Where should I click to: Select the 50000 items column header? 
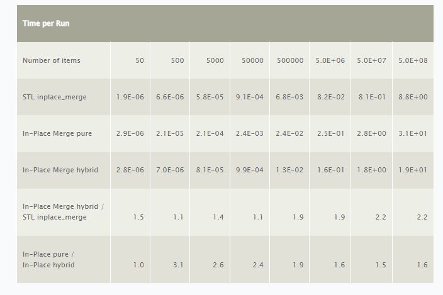pyautogui.click(x=252, y=61)
